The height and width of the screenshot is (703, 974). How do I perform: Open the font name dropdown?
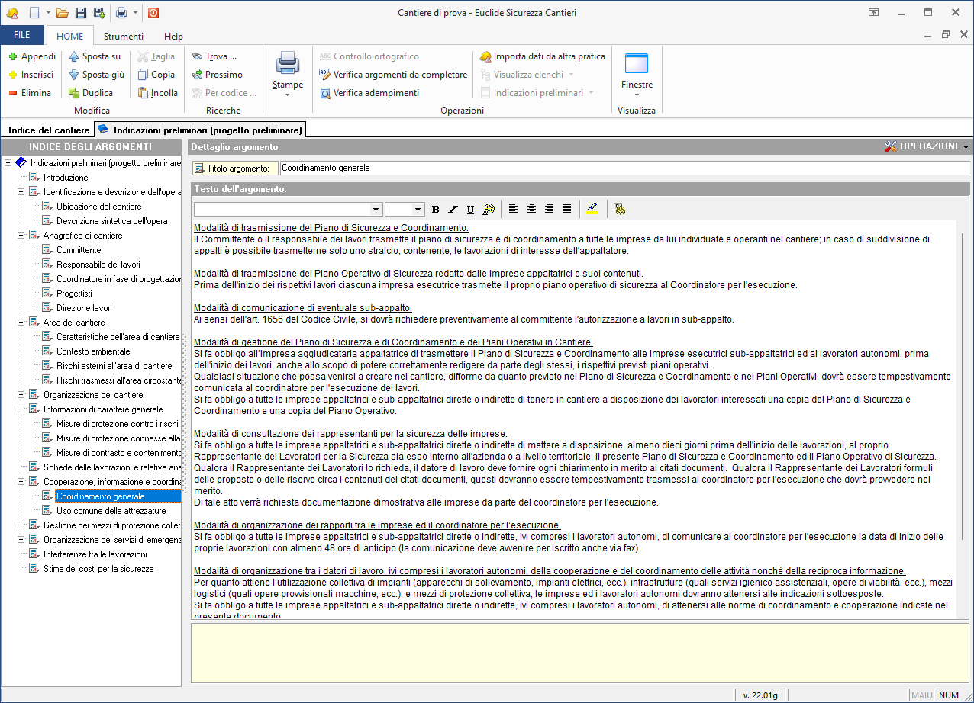pos(376,210)
